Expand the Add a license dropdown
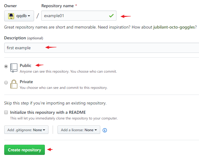 coord(79,130)
